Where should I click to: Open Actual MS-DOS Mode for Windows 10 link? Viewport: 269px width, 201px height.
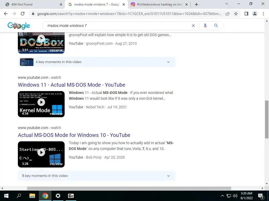pos(74,135)
